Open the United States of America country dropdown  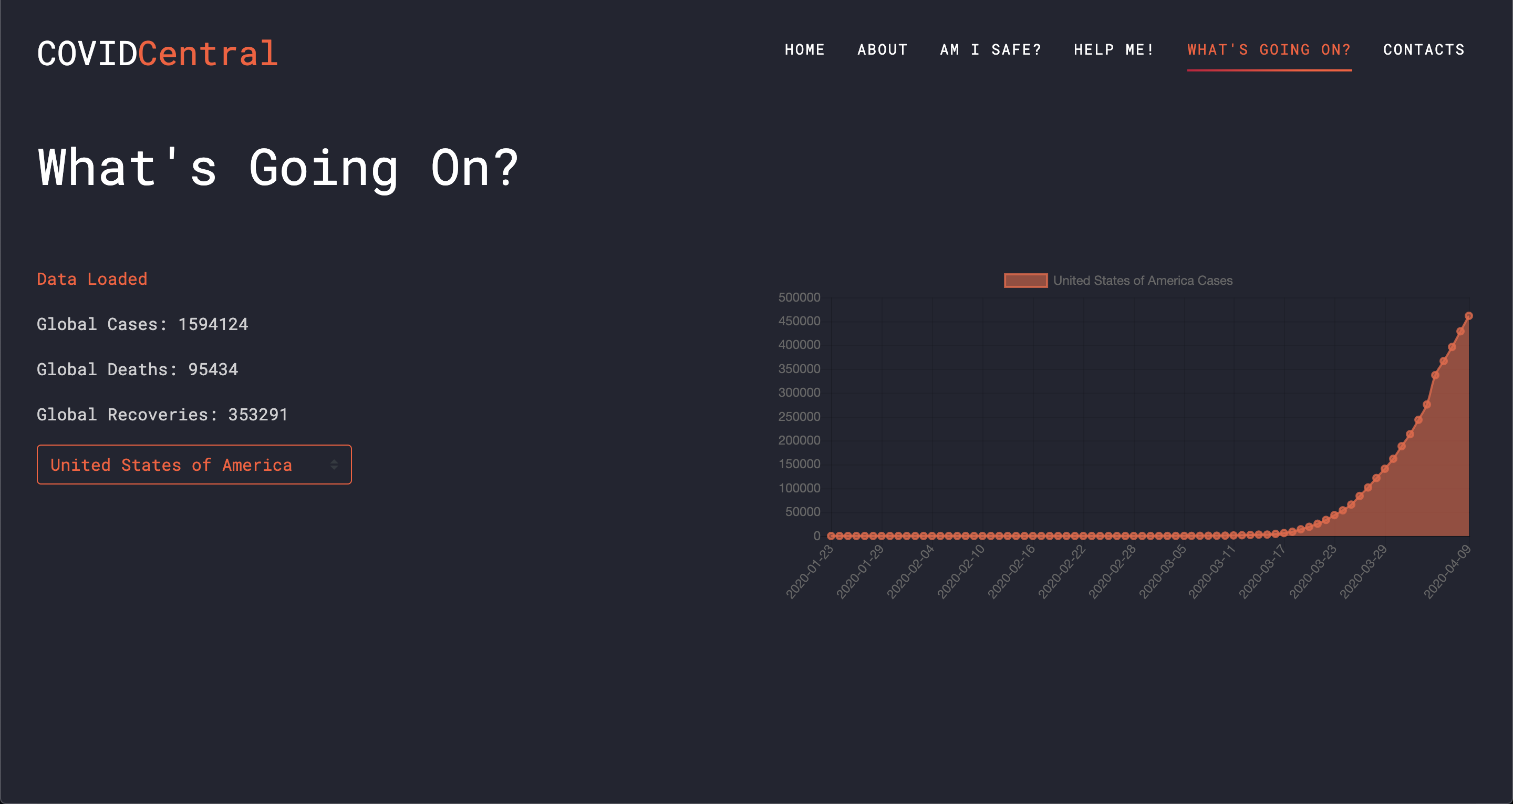coord(194,465)
